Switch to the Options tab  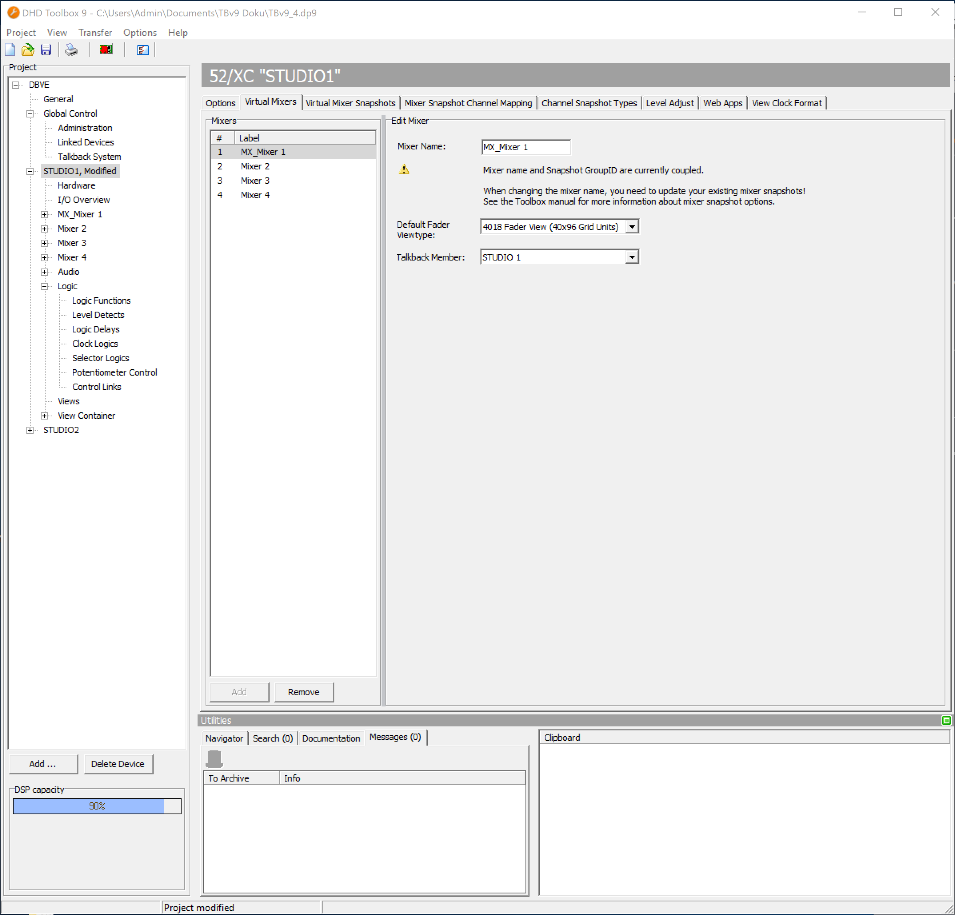(220, 103)
